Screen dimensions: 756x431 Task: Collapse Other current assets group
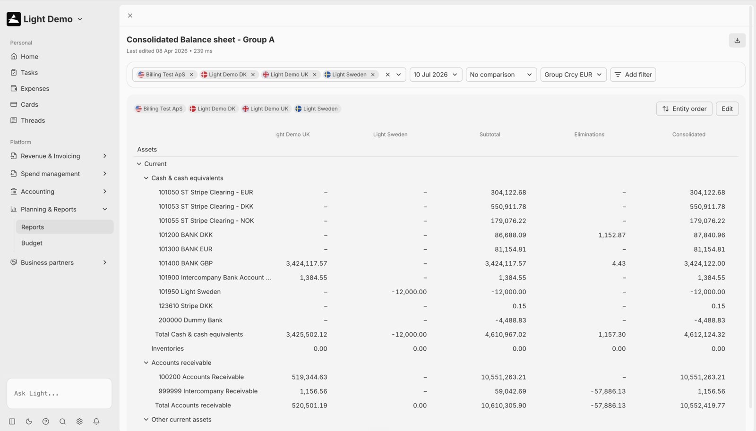[x=146, y=419]
